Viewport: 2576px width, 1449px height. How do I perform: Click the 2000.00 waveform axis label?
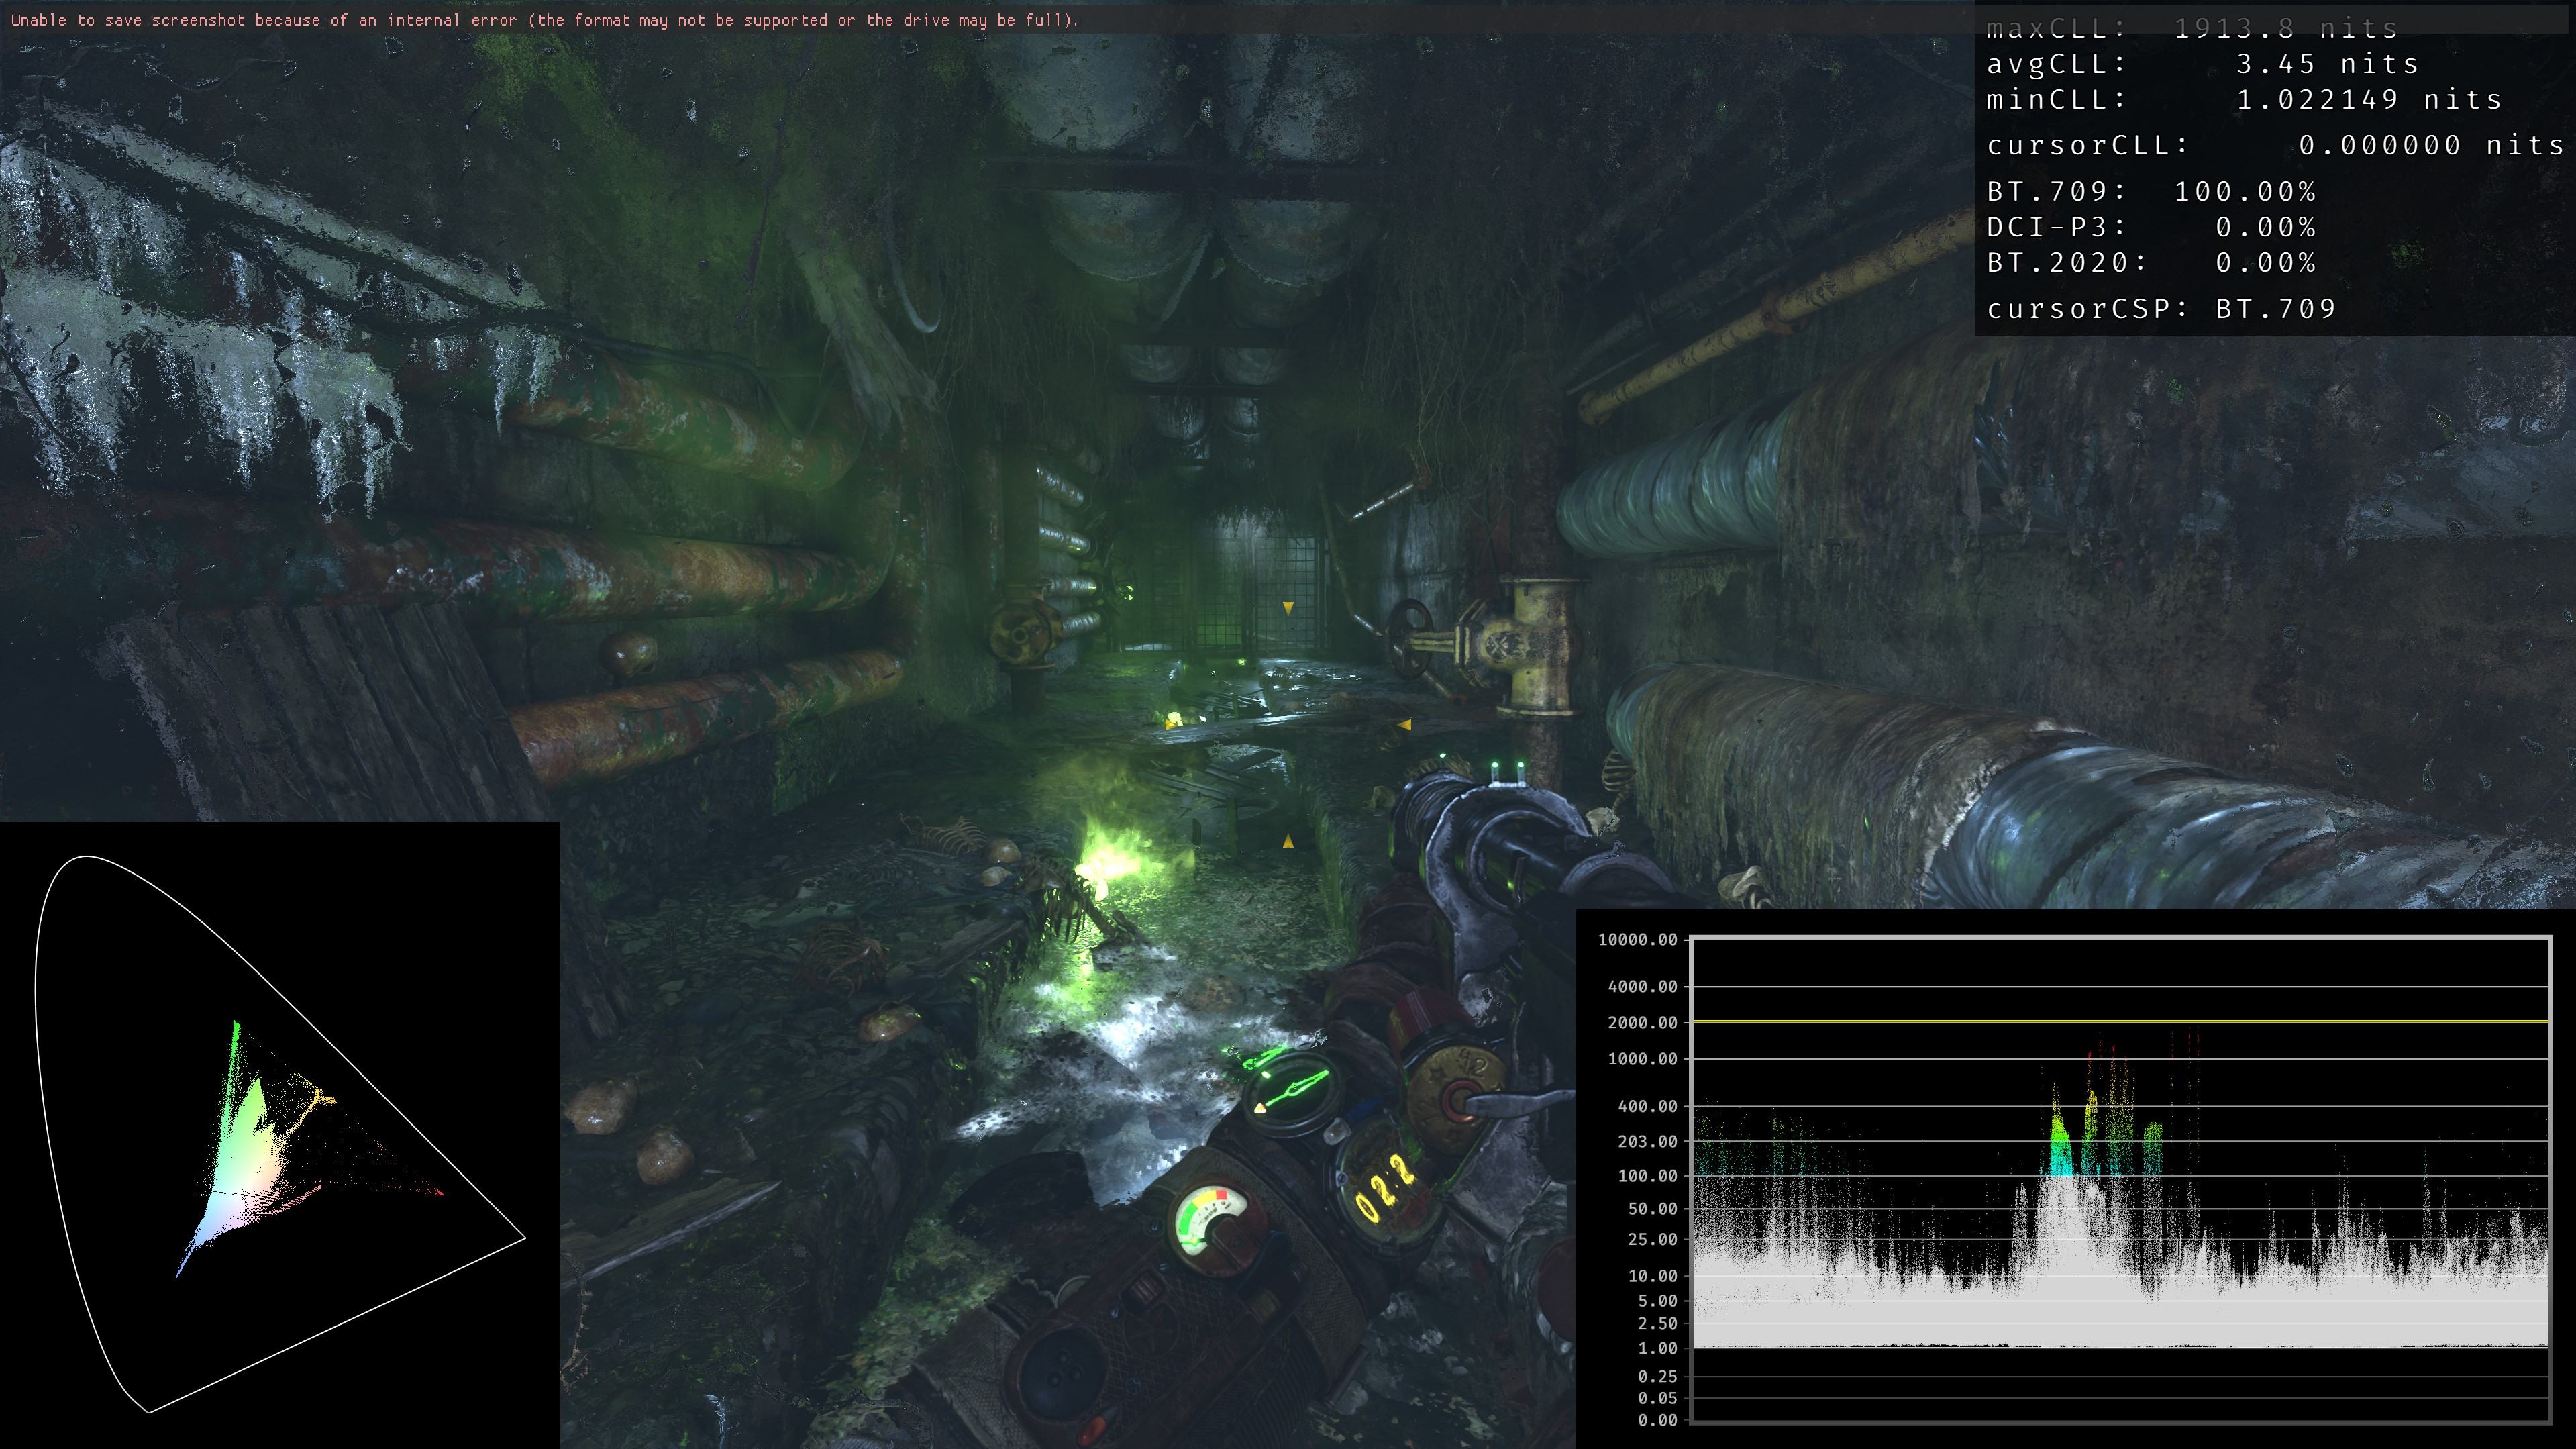tap(1642, 1023)
